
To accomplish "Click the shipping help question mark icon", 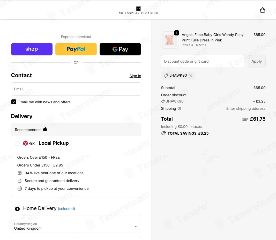I will (179, 108).
